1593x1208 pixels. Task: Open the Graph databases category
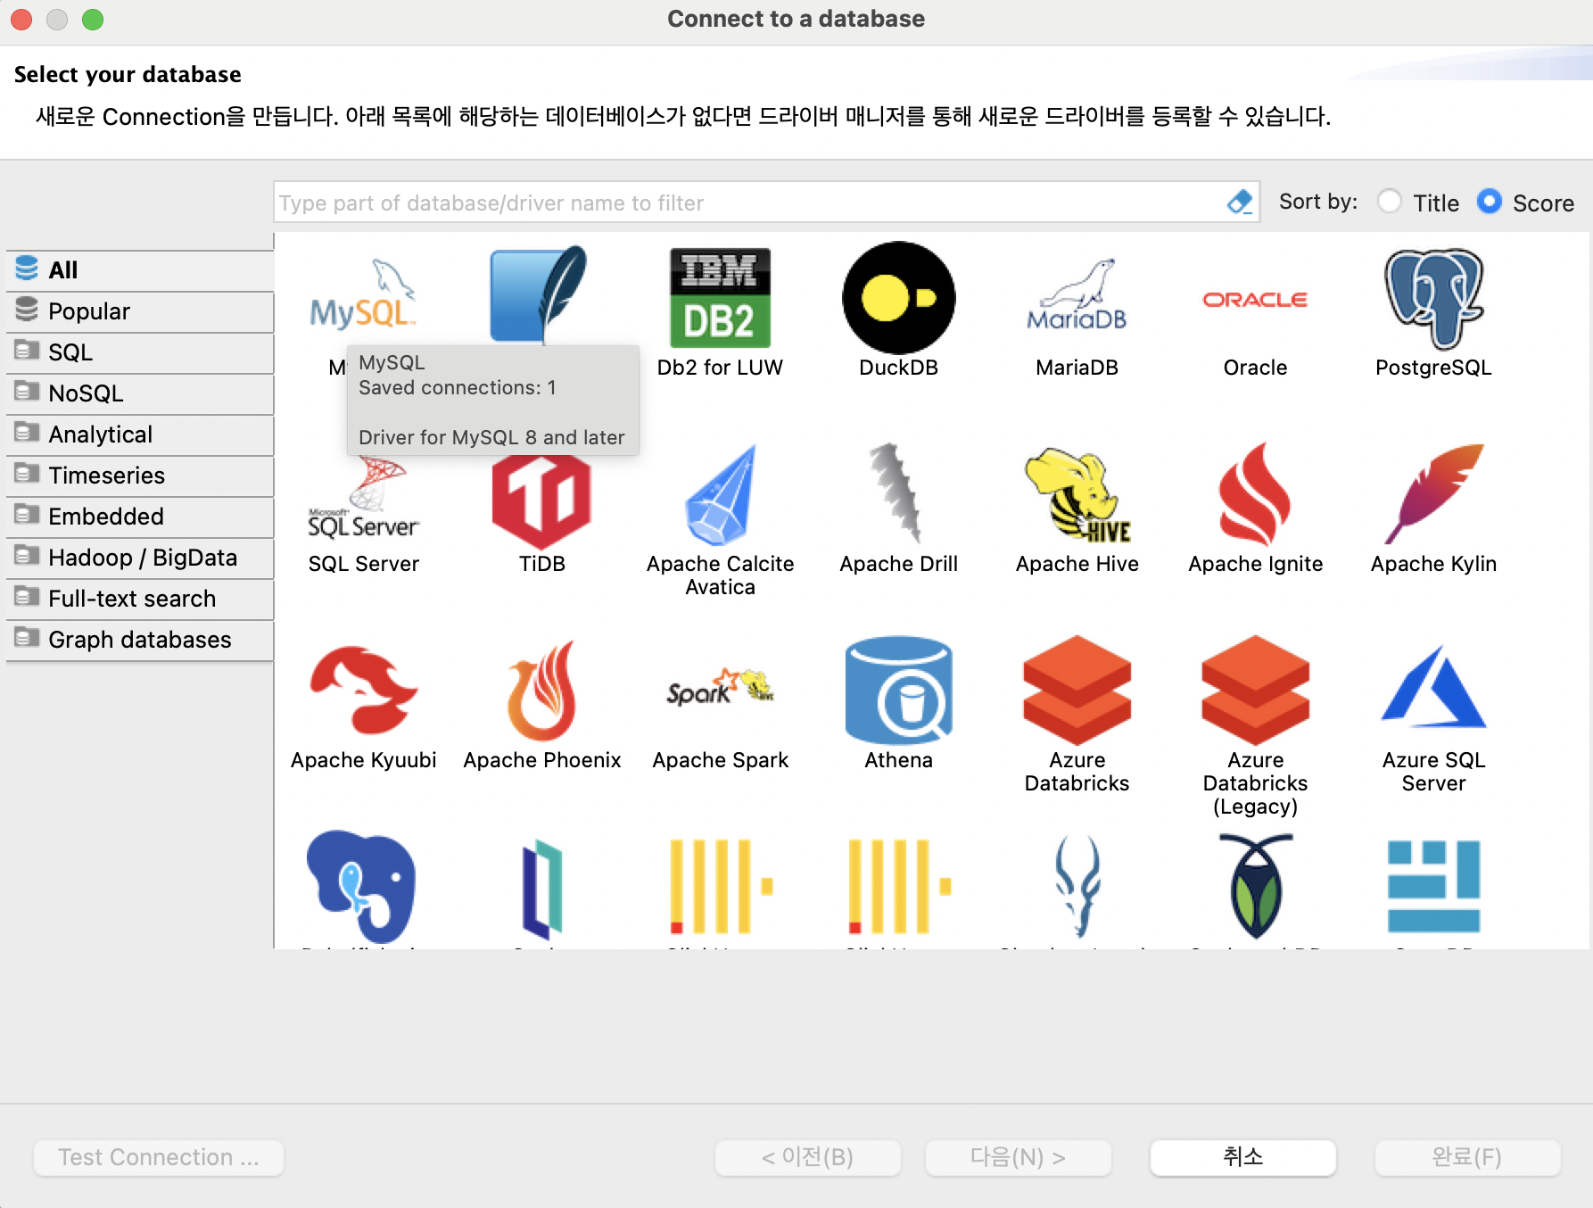tap(140, 640)
